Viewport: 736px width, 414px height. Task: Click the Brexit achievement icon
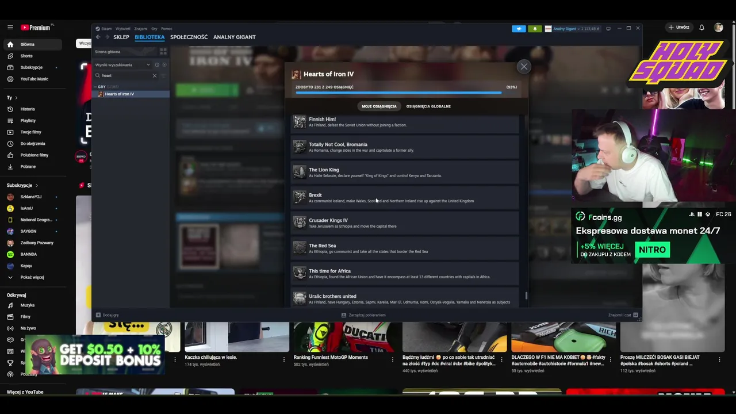click(300, 197)
